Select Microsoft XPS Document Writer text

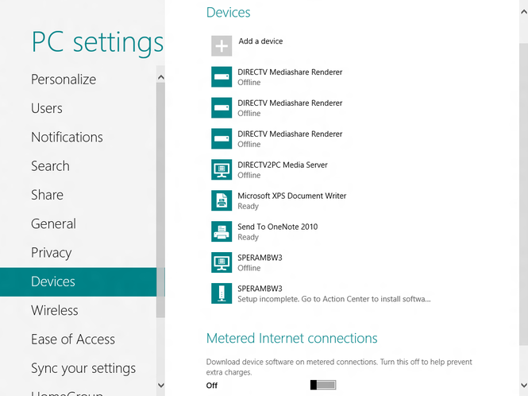click(x=292, y=196)
